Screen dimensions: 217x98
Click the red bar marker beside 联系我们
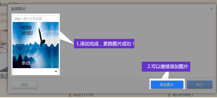coord(169,95)
